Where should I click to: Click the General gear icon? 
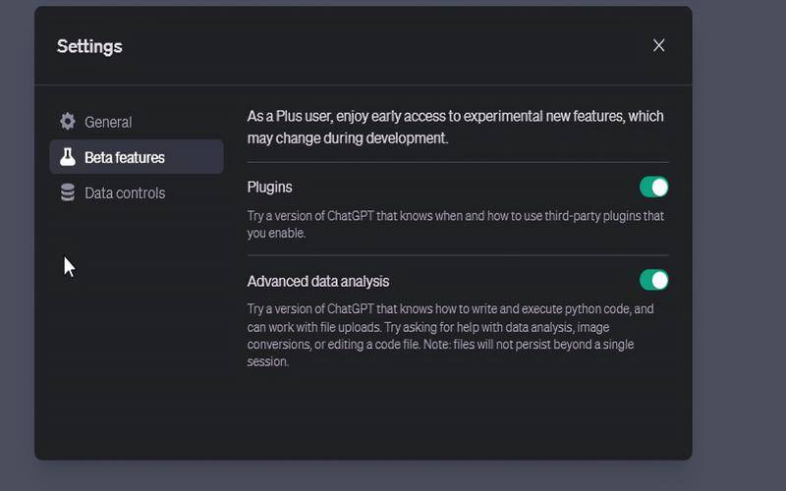[x=68, y=122]
